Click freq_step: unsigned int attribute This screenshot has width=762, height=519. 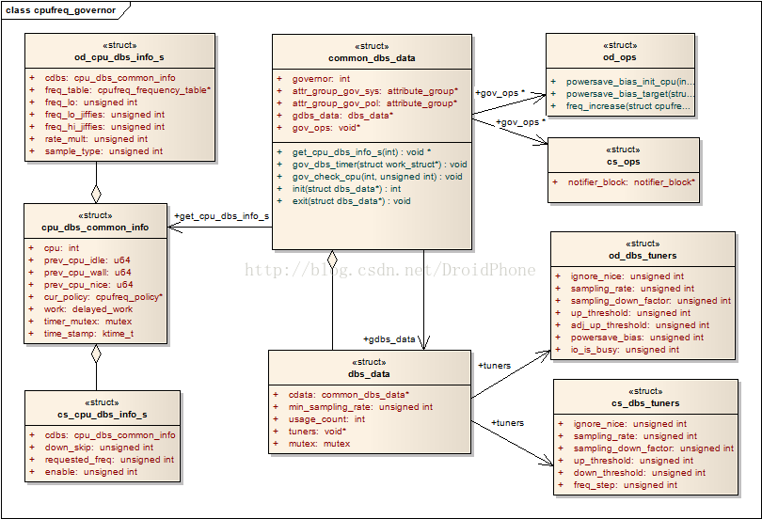point(625,485)
